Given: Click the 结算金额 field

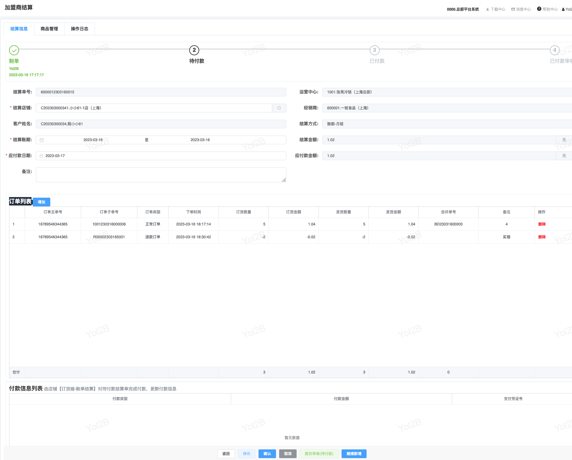Looking at the screenshot, I should 439,140.
